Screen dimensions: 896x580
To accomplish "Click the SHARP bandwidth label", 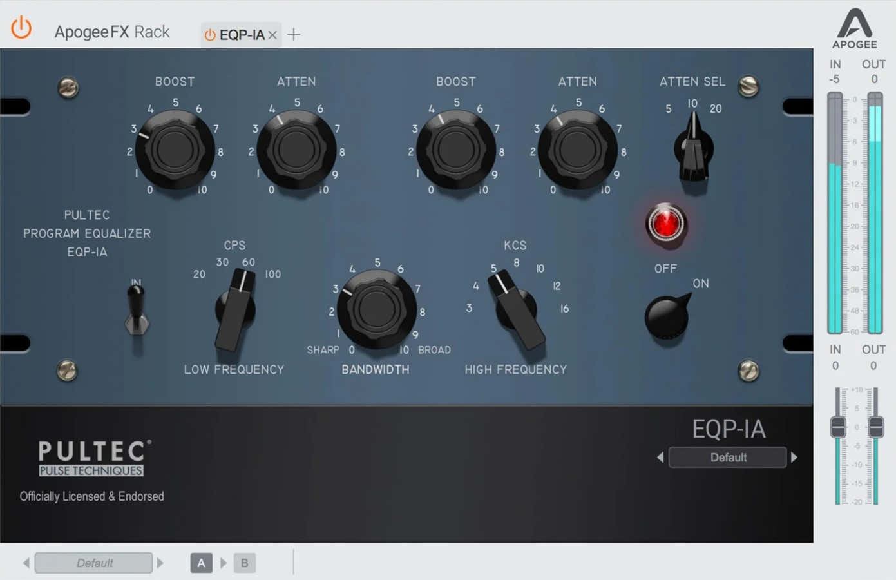I will [x=323, y=350].
